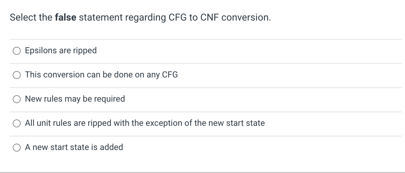Click "CNF conversion" in the question prompt

click(235, 18)
